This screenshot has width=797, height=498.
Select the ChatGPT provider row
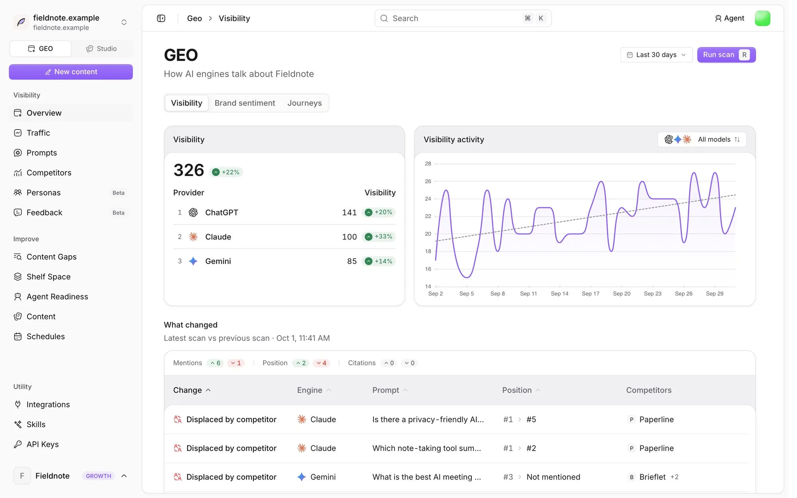pos(284,212)
